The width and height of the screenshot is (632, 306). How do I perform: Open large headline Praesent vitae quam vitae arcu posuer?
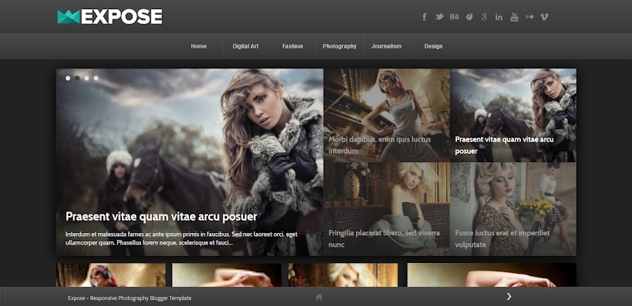(161, 217)
